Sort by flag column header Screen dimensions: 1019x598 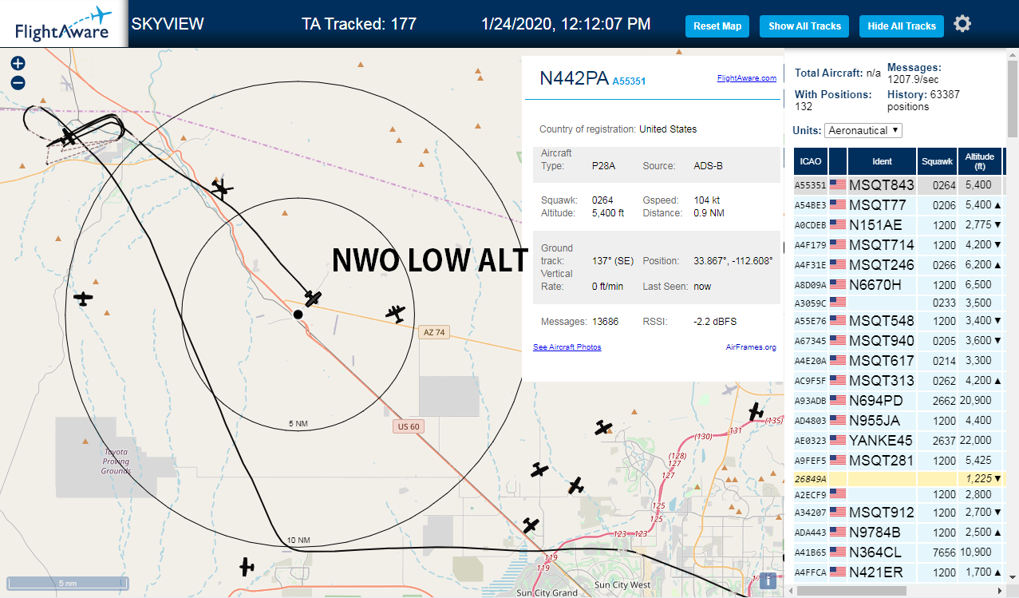[838, 161]
